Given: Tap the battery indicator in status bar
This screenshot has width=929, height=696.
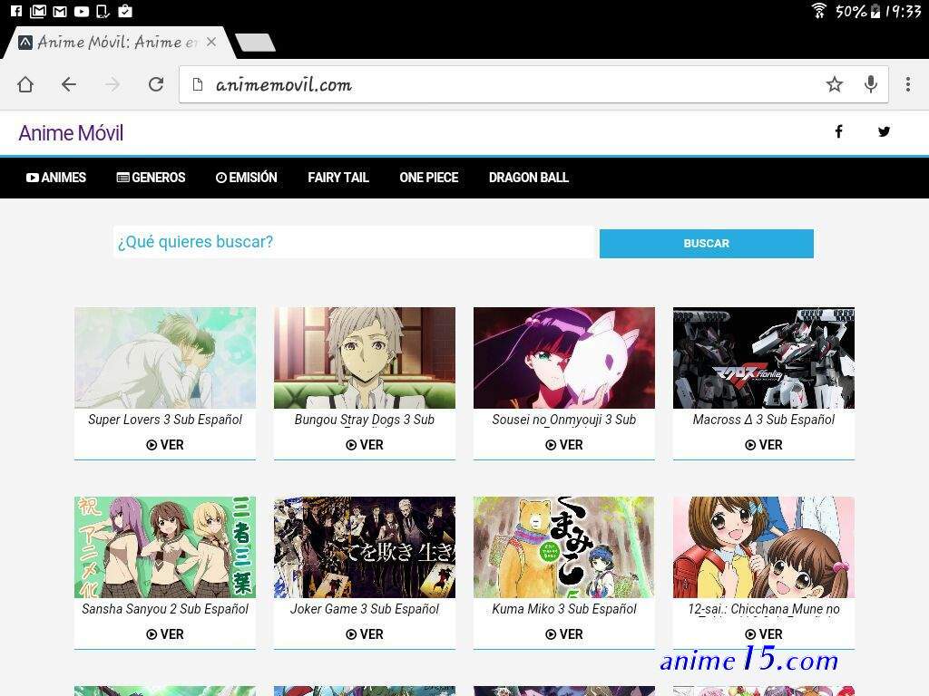Looking at the screenshot, I should pos(875,11).
